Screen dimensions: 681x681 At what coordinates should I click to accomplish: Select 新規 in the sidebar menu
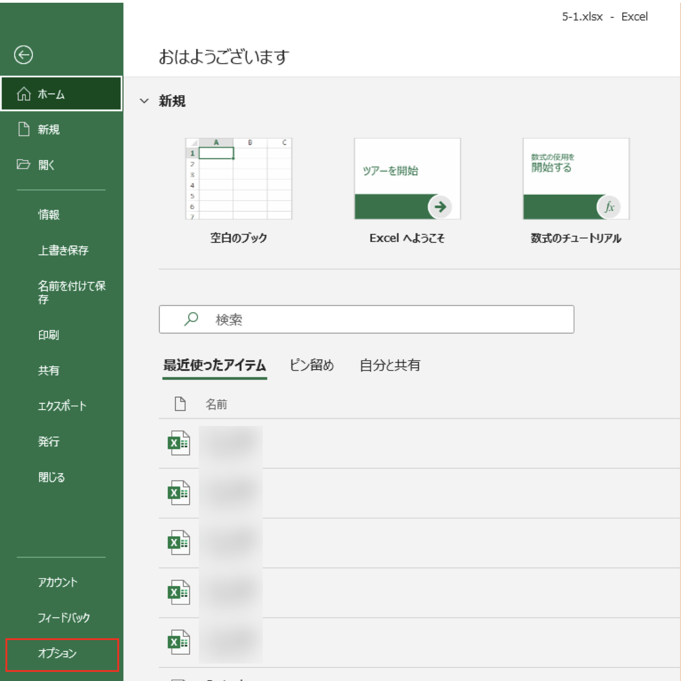[x=61, y=130]
